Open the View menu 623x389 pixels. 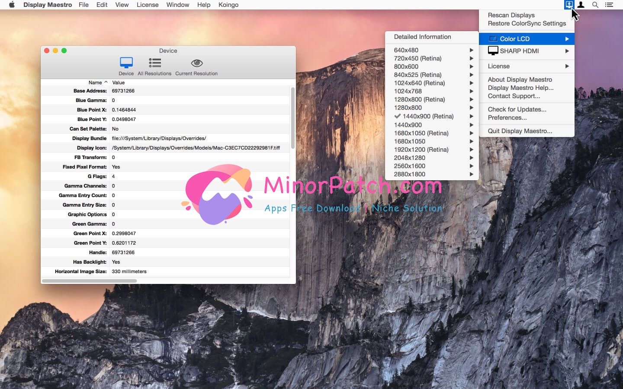pos(122,5)
